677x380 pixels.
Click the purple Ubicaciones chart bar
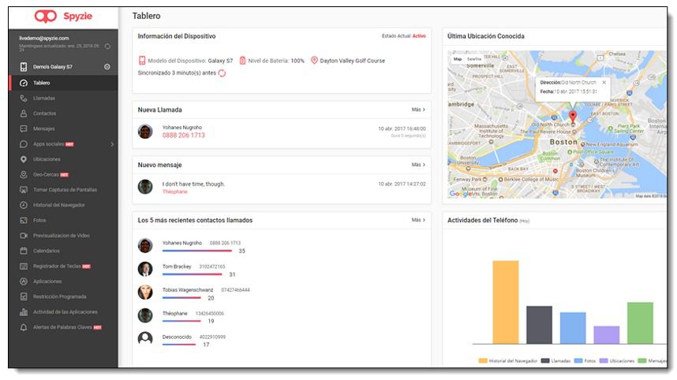607,335
